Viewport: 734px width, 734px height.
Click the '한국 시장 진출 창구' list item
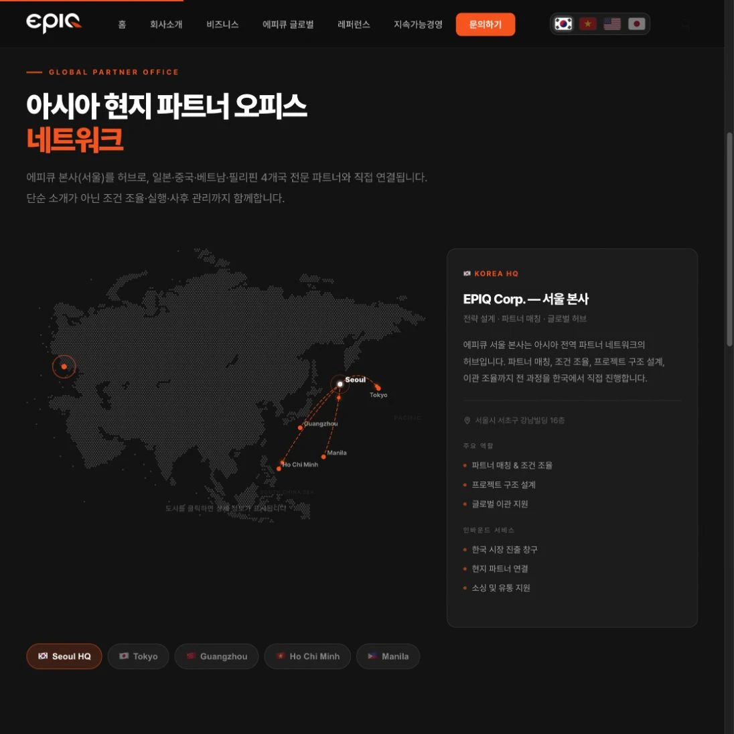(x=505, y=549)
